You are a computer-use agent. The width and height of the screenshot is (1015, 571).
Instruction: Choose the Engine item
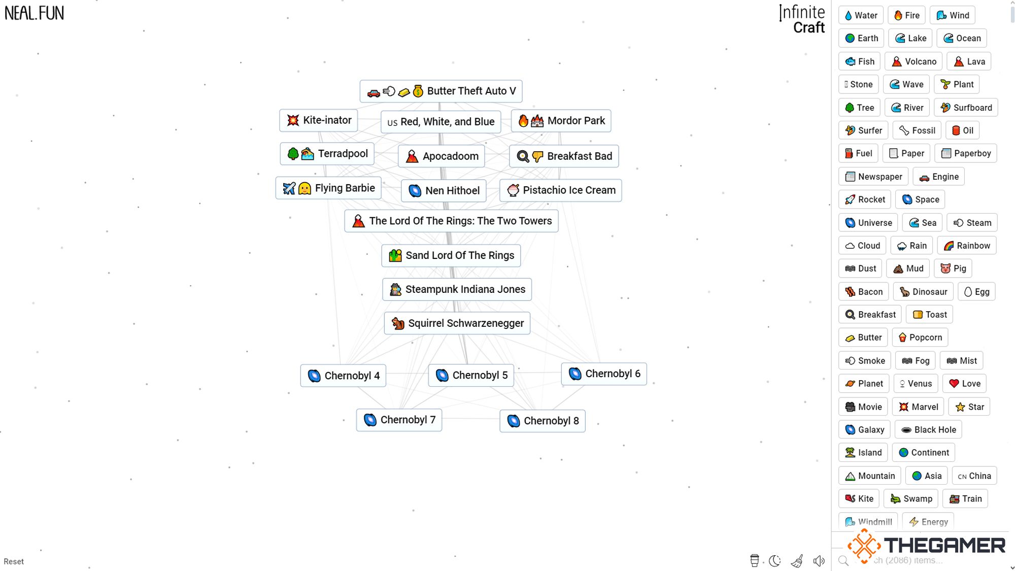pyautogui.click(x=939, y=177)
